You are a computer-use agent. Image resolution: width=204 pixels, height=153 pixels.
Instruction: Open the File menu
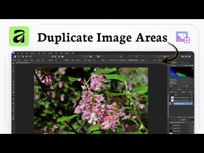18,53
